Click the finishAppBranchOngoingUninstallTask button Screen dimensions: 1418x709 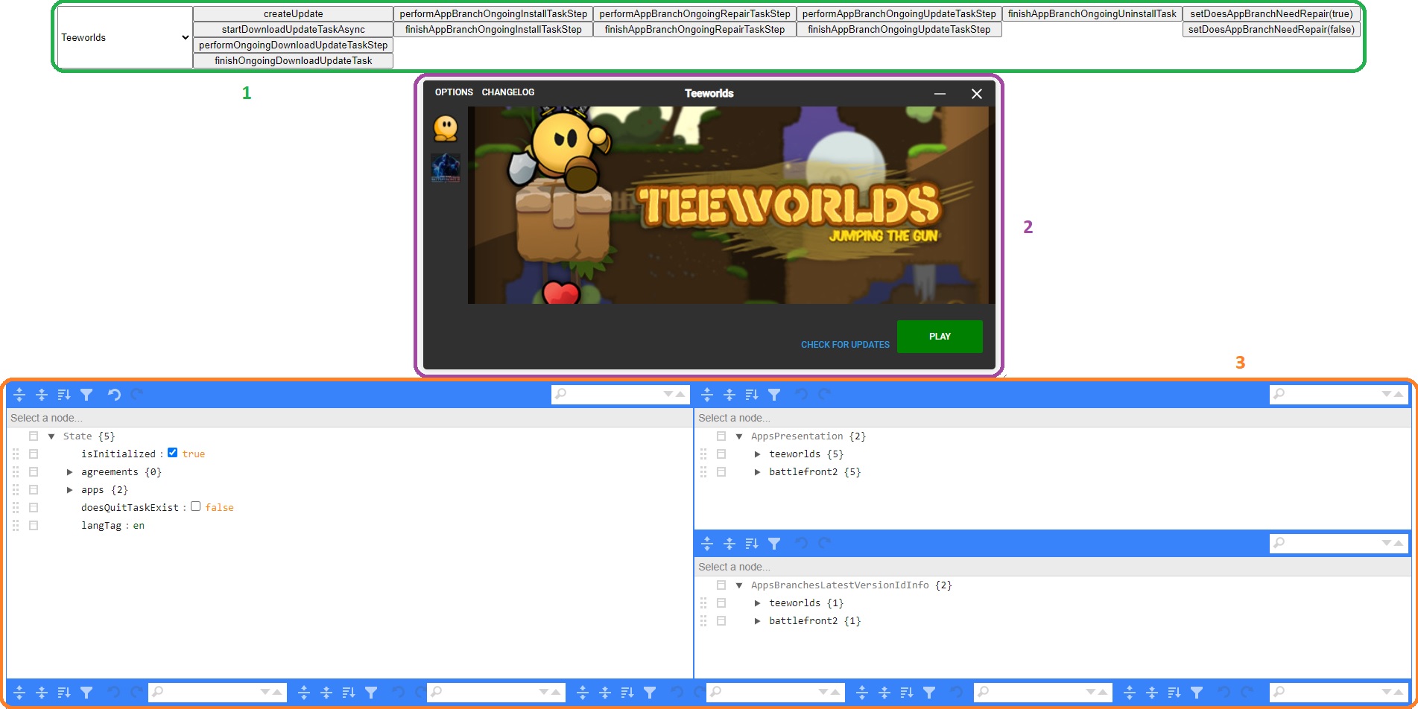[x=1092, y=14]
